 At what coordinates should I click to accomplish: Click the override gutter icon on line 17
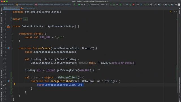pos(8,48)
